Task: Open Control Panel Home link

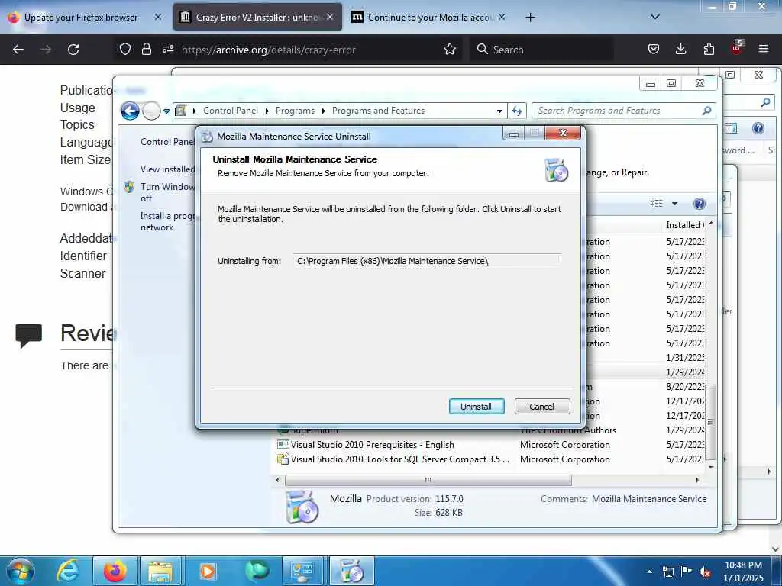Action: [x=167, y=142]
